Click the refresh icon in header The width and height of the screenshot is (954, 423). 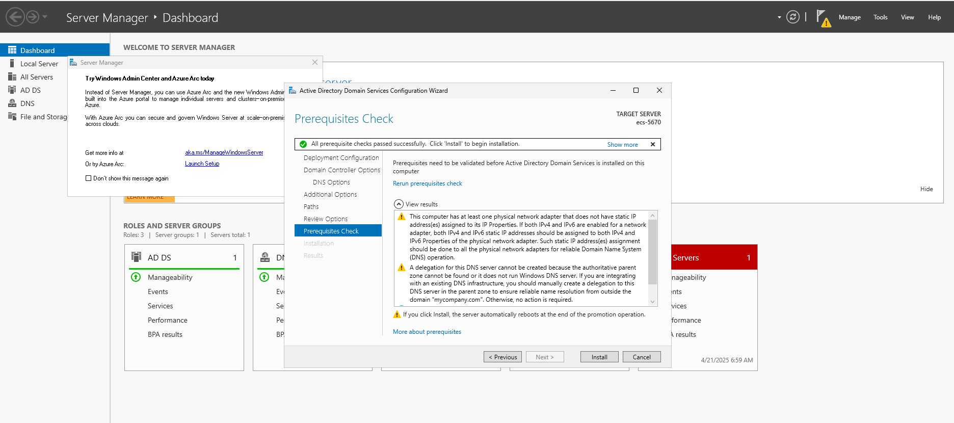coord(792,17)
